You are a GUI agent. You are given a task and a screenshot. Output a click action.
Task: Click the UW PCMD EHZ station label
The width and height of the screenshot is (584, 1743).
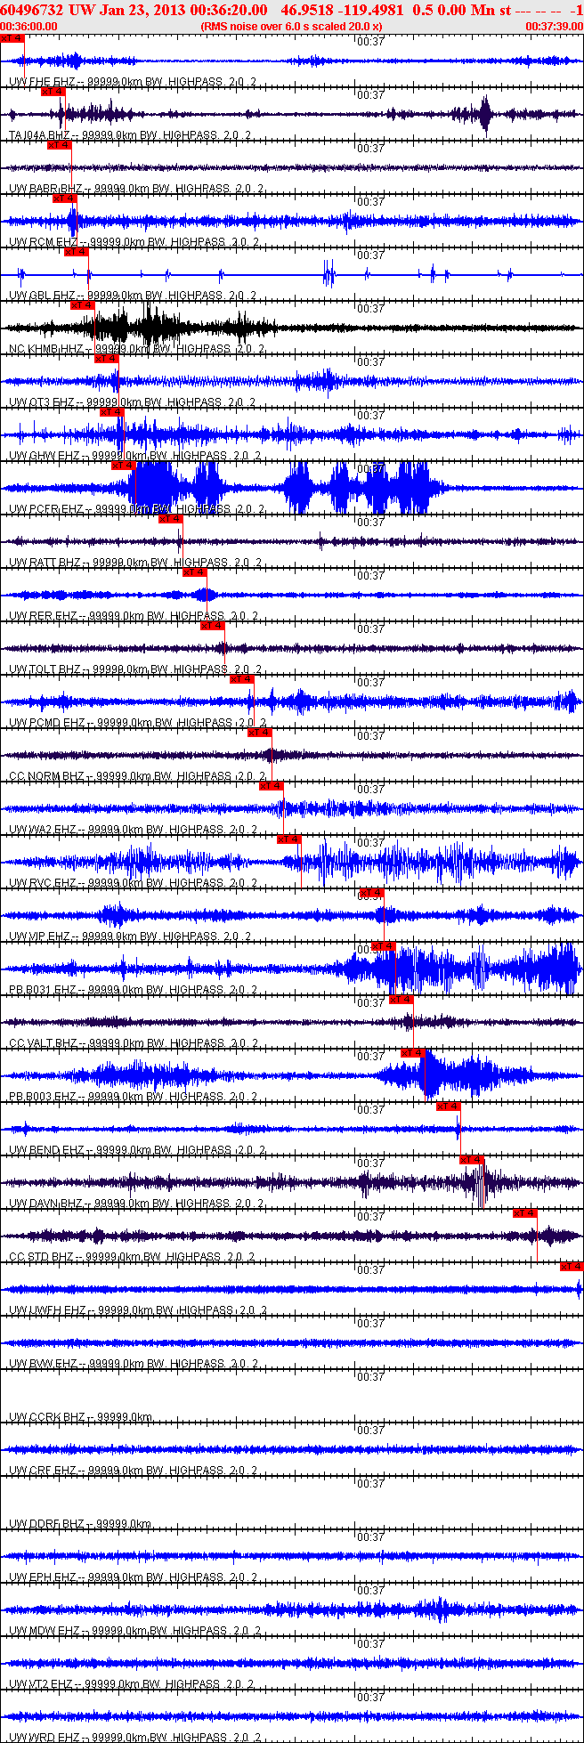(47, 723)
